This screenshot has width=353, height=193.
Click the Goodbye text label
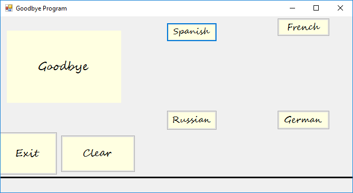click(63, 67)
